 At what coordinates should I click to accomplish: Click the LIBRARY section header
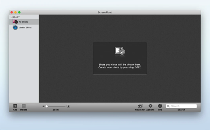click(15, 17)
